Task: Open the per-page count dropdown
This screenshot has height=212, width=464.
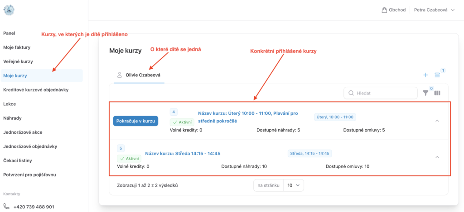Action: 293,185
